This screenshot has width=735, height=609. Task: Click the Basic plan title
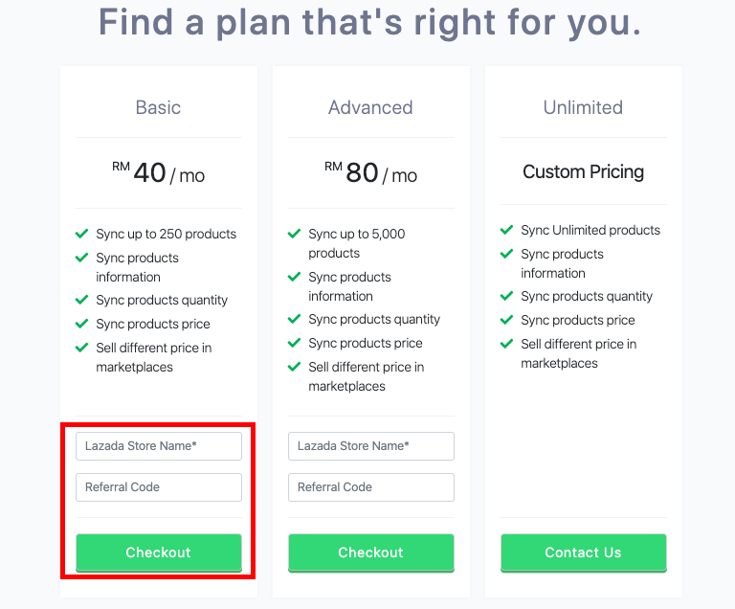tap(158, 107)
